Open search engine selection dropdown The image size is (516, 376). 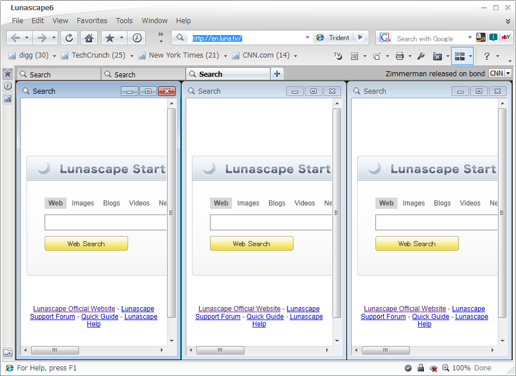tap(470, 37)
